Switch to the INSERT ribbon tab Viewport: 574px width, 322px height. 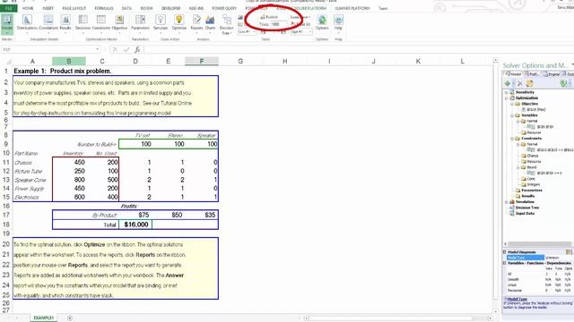coord(48,8)
